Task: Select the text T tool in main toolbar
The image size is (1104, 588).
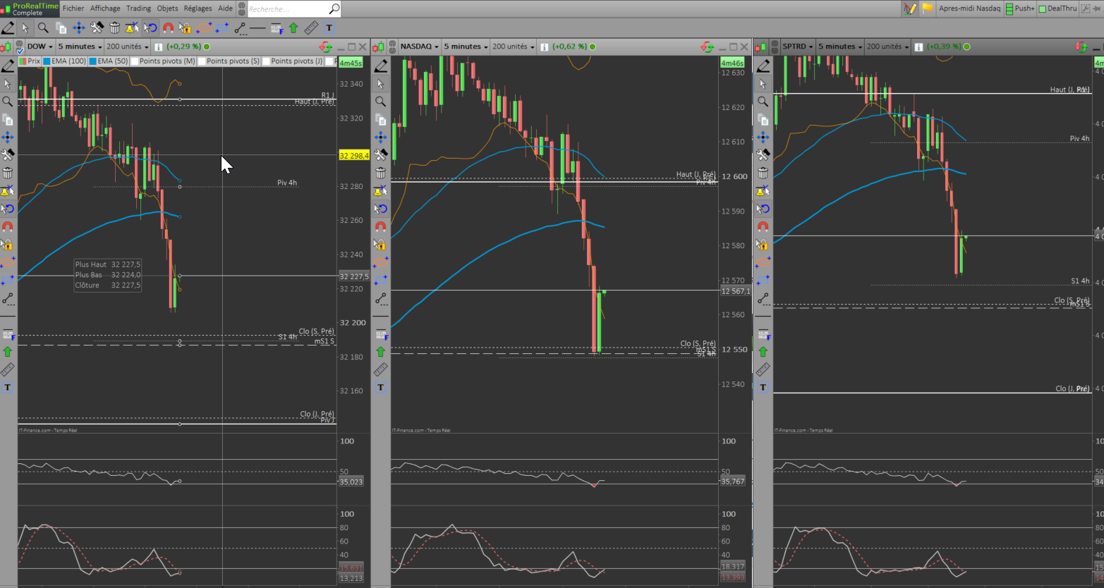Action: 329,28
